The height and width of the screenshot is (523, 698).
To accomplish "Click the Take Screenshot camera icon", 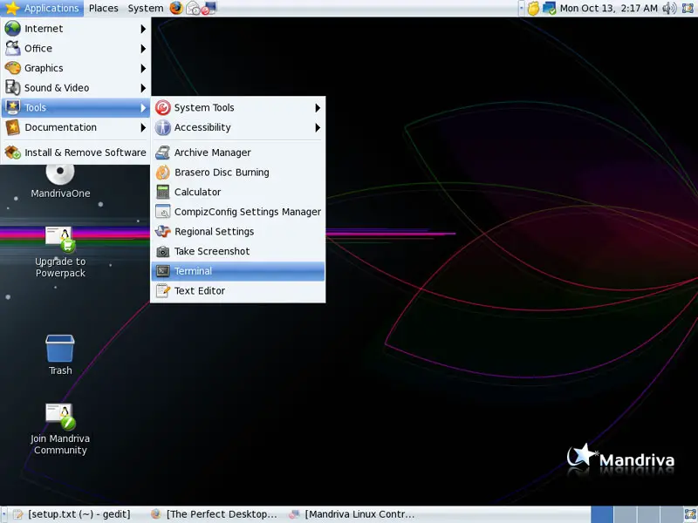I will [x=163, y=251].
